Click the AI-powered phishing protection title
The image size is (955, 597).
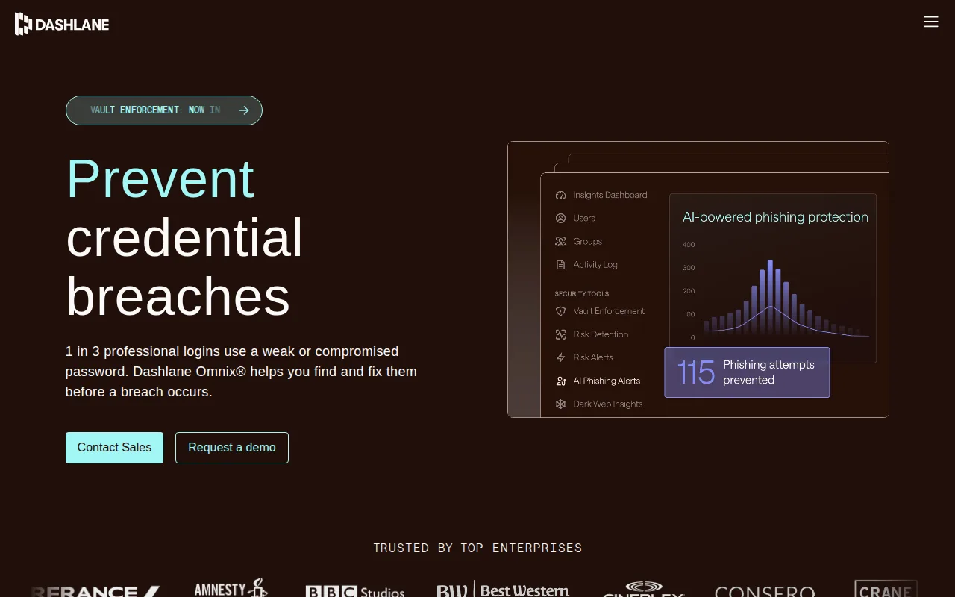(x=775, y=217)
